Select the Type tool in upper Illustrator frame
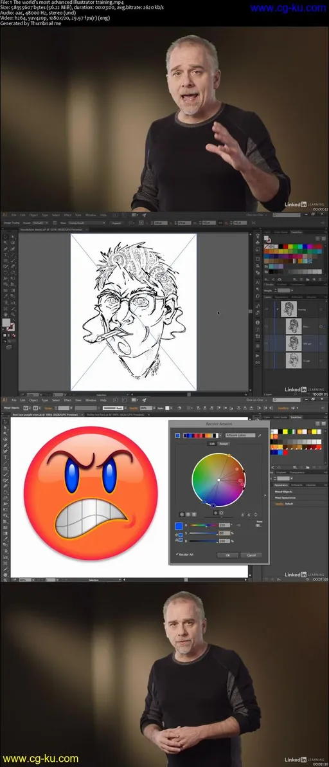329x767 pixels. tap(5, 255)
